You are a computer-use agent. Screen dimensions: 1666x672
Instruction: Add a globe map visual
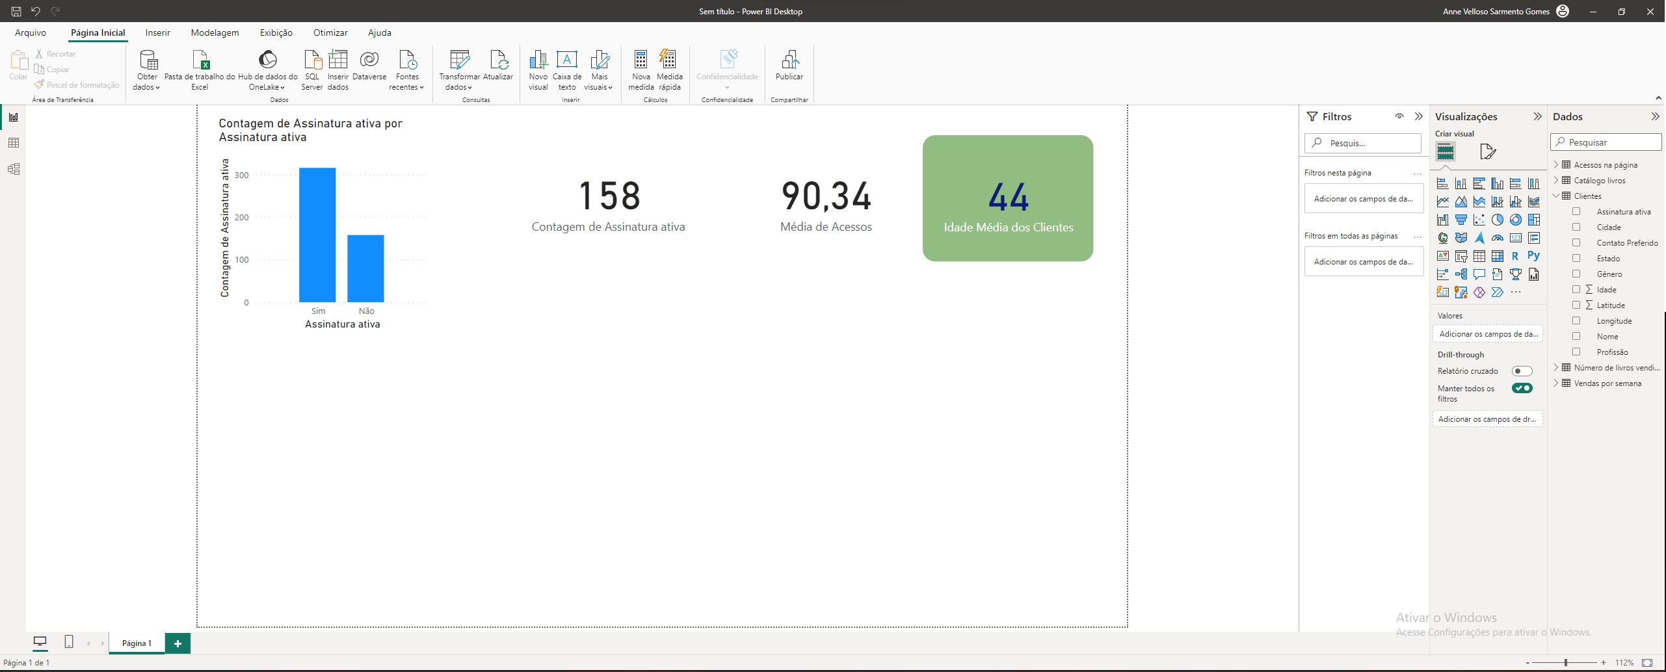point(1442,238)
